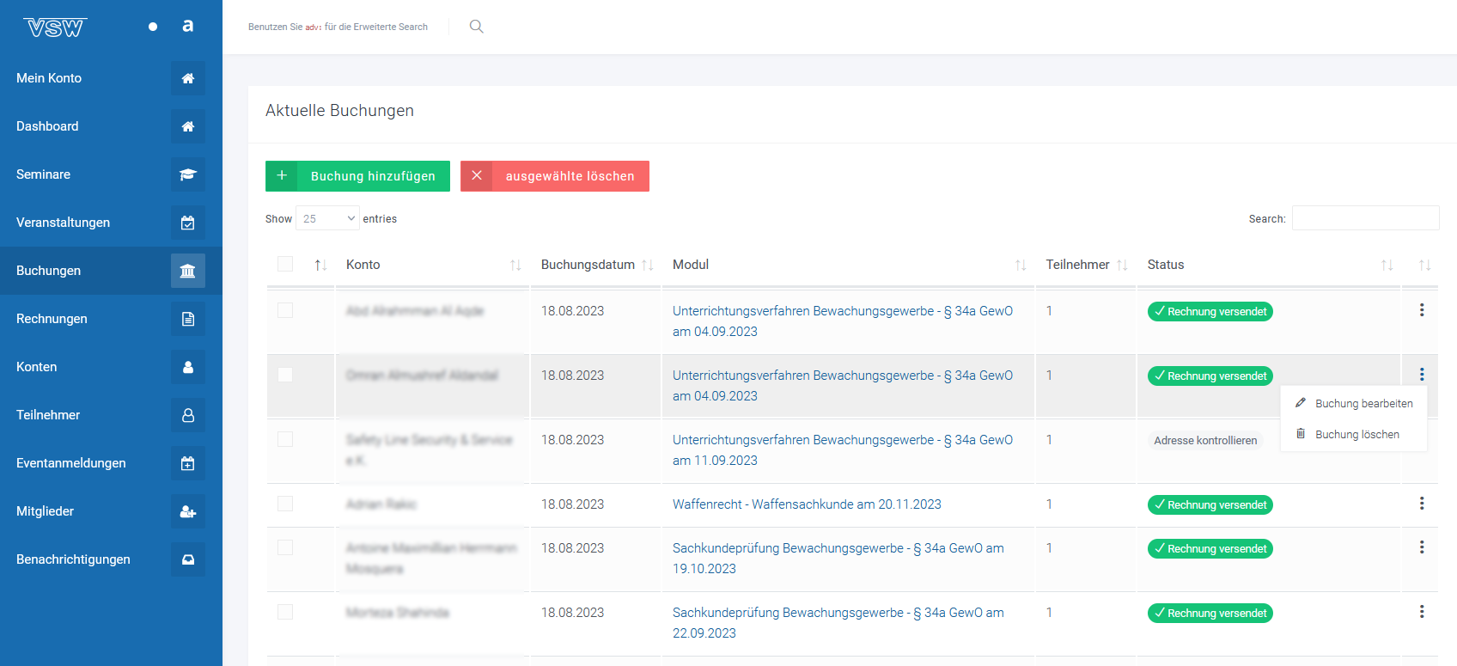Click the Benachrichtigungen inbox icon
Image resolution: width=1457 pixels, height=666 pixels.
click(x=187, y=559)
